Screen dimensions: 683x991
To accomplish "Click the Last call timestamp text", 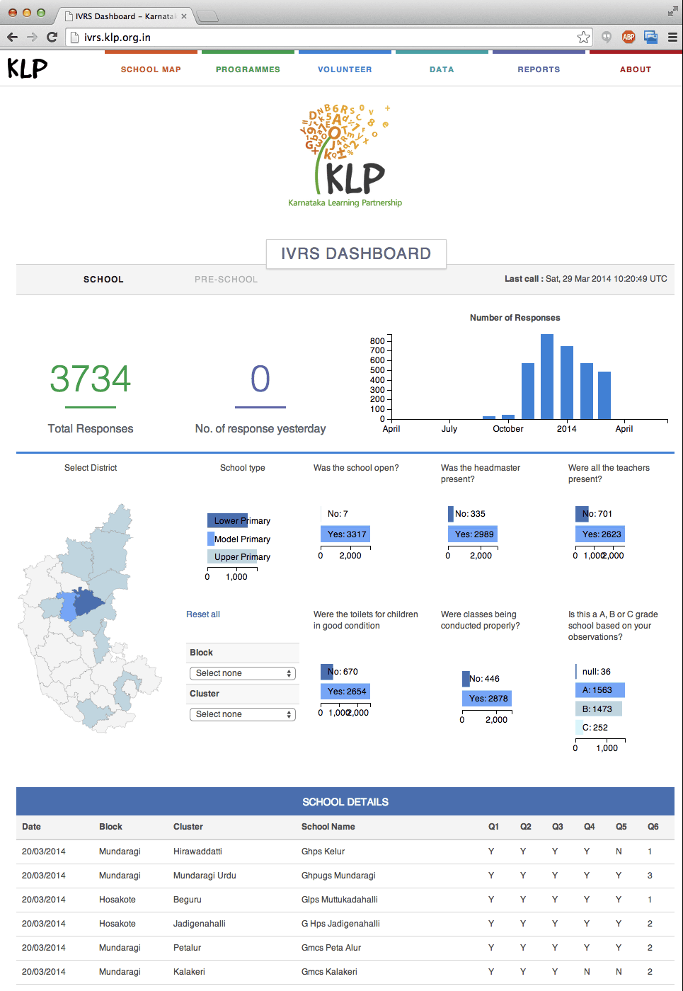I will point(586,279).
